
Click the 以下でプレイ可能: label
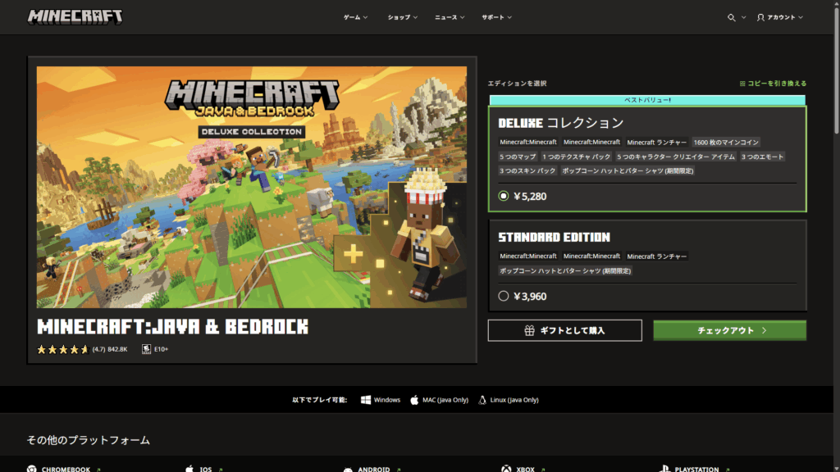coord(319,400)
